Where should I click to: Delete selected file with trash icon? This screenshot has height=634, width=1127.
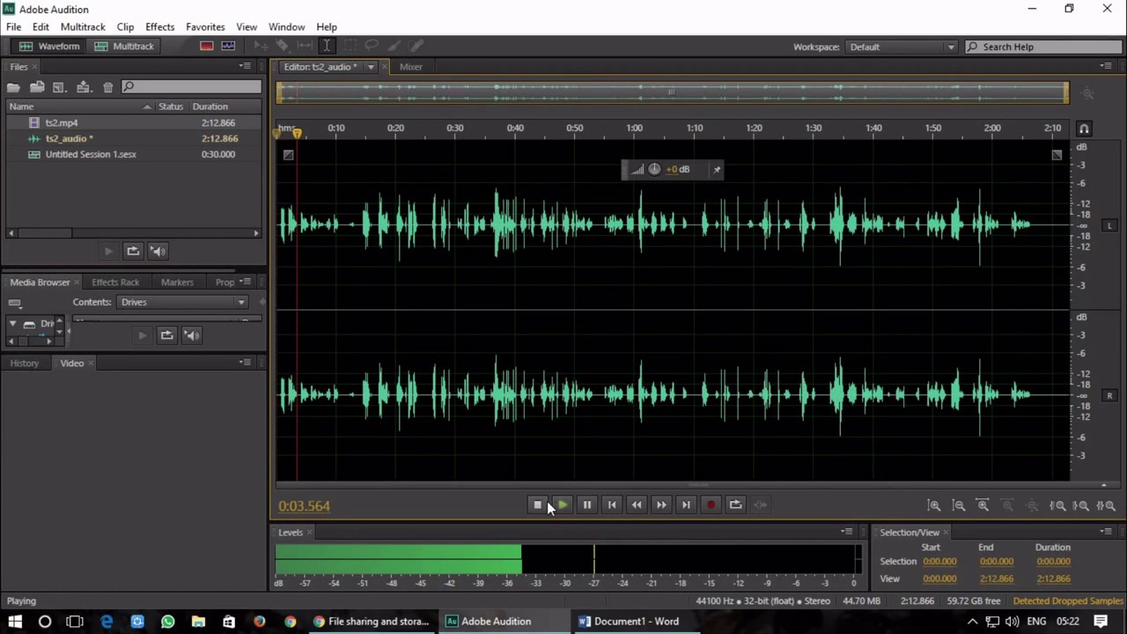107,86
